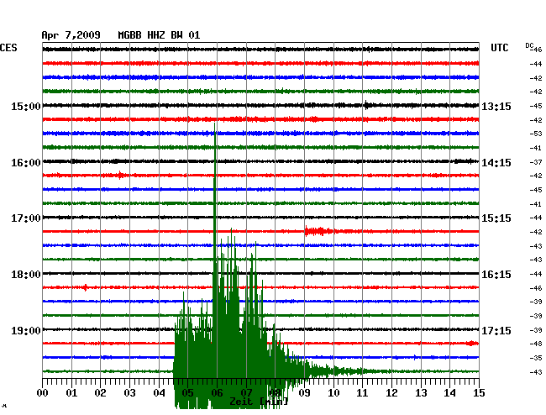Click the red blip ending the 17:15 UTC trace
Image resolution: width=546 pixels, height=415 pixels.
click(x=472, y=344)
